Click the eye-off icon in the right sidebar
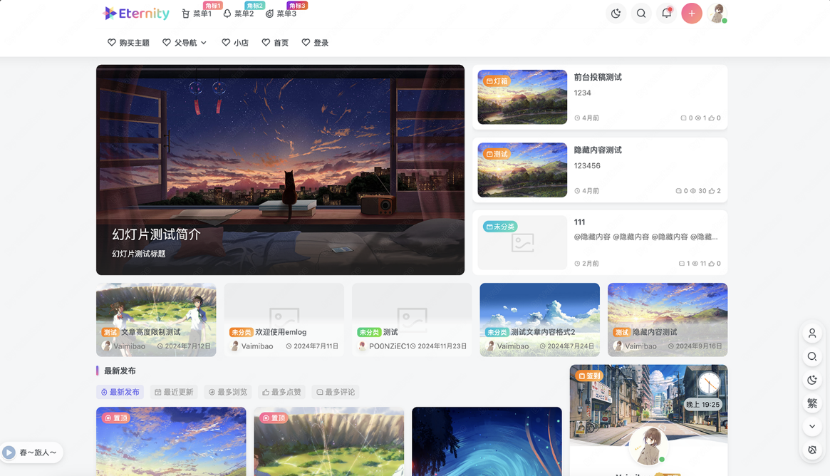 tap(812, 450)
